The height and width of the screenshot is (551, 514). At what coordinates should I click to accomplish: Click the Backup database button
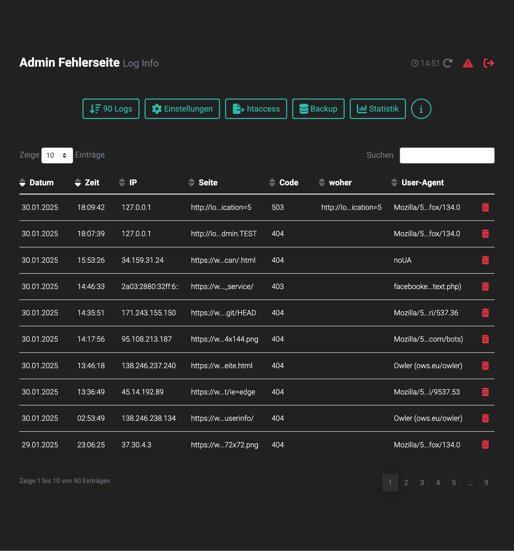[x=318, y=109]
